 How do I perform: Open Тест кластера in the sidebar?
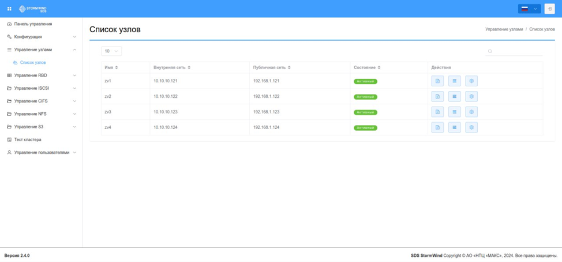[41, 139]
